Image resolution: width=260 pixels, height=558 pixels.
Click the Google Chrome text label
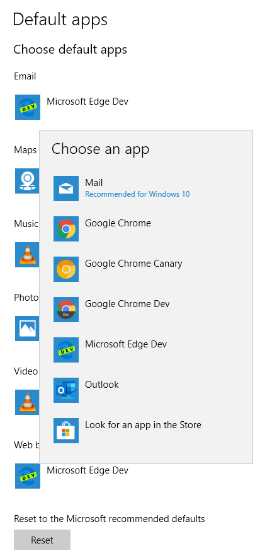click(x=118, y=223)
